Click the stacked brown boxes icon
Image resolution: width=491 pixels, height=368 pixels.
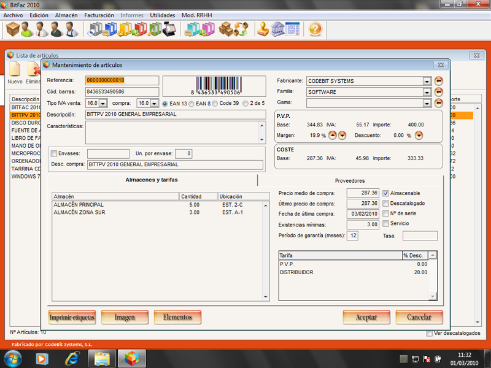point(226,29)
